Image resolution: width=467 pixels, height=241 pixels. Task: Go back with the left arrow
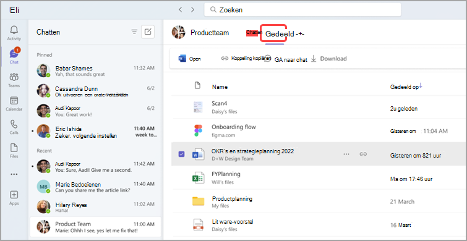180,9
